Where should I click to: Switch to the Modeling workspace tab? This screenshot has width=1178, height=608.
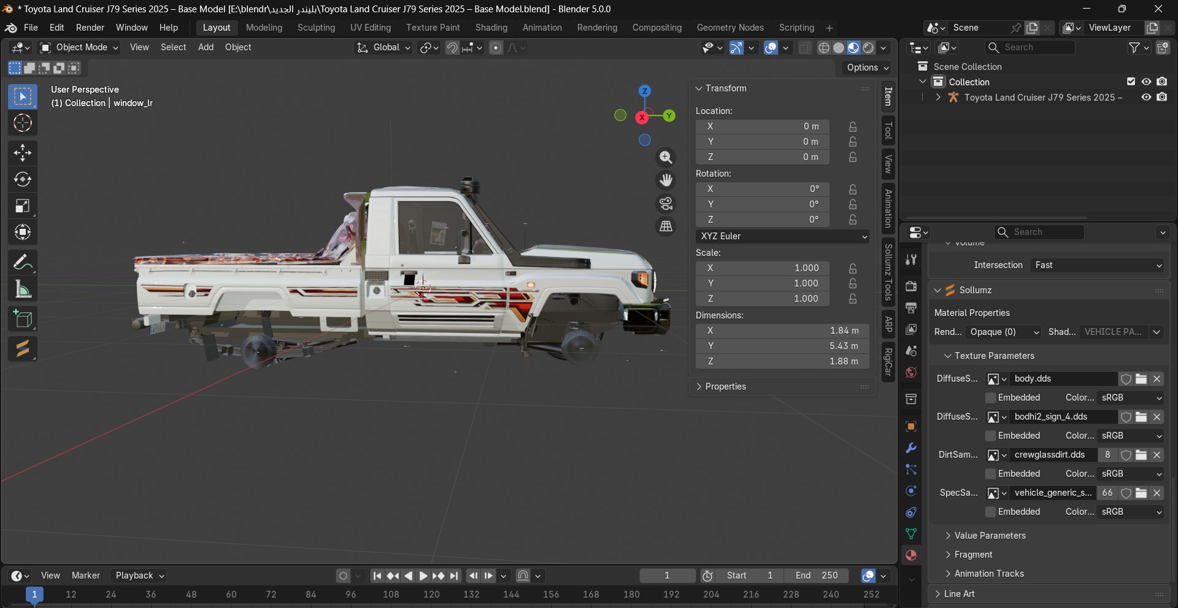point(264,28)
